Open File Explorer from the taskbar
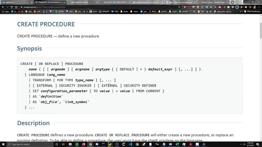262x147 pixels. [x=70, y=144]
